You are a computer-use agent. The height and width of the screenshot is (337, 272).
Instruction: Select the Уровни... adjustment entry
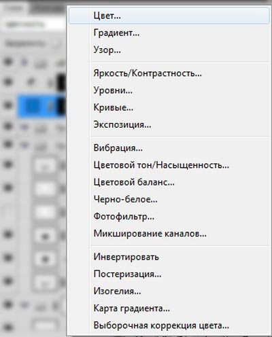(x=169, y=90)
